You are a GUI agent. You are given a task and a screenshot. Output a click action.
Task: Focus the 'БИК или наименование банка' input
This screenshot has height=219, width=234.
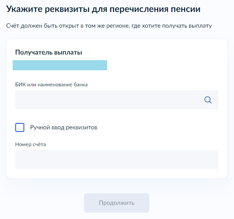click(x=108, y=100)
